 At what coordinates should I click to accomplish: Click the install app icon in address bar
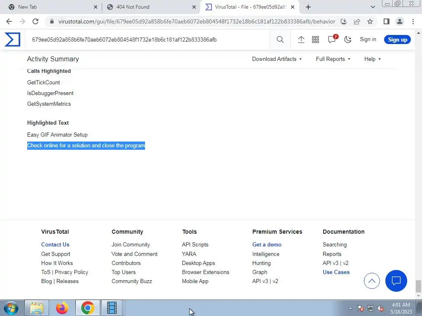click(x=344, y=21)
